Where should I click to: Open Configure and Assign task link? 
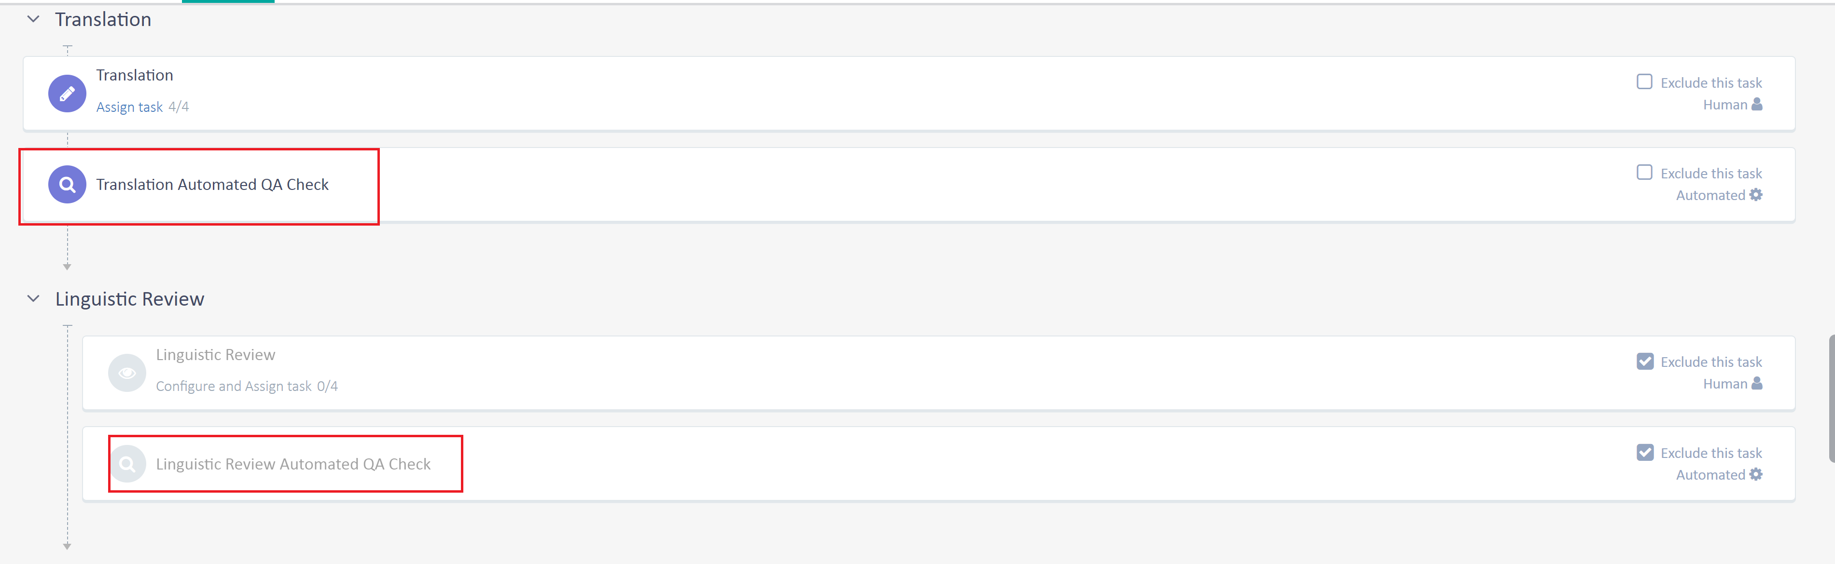click(234, 386)
